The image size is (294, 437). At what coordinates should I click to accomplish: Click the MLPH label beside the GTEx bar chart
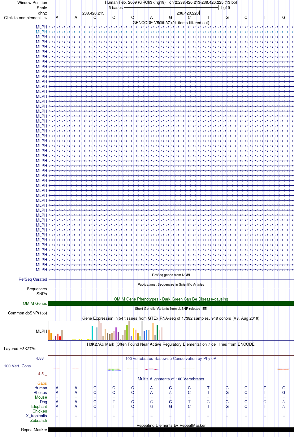tap(41, 331)
